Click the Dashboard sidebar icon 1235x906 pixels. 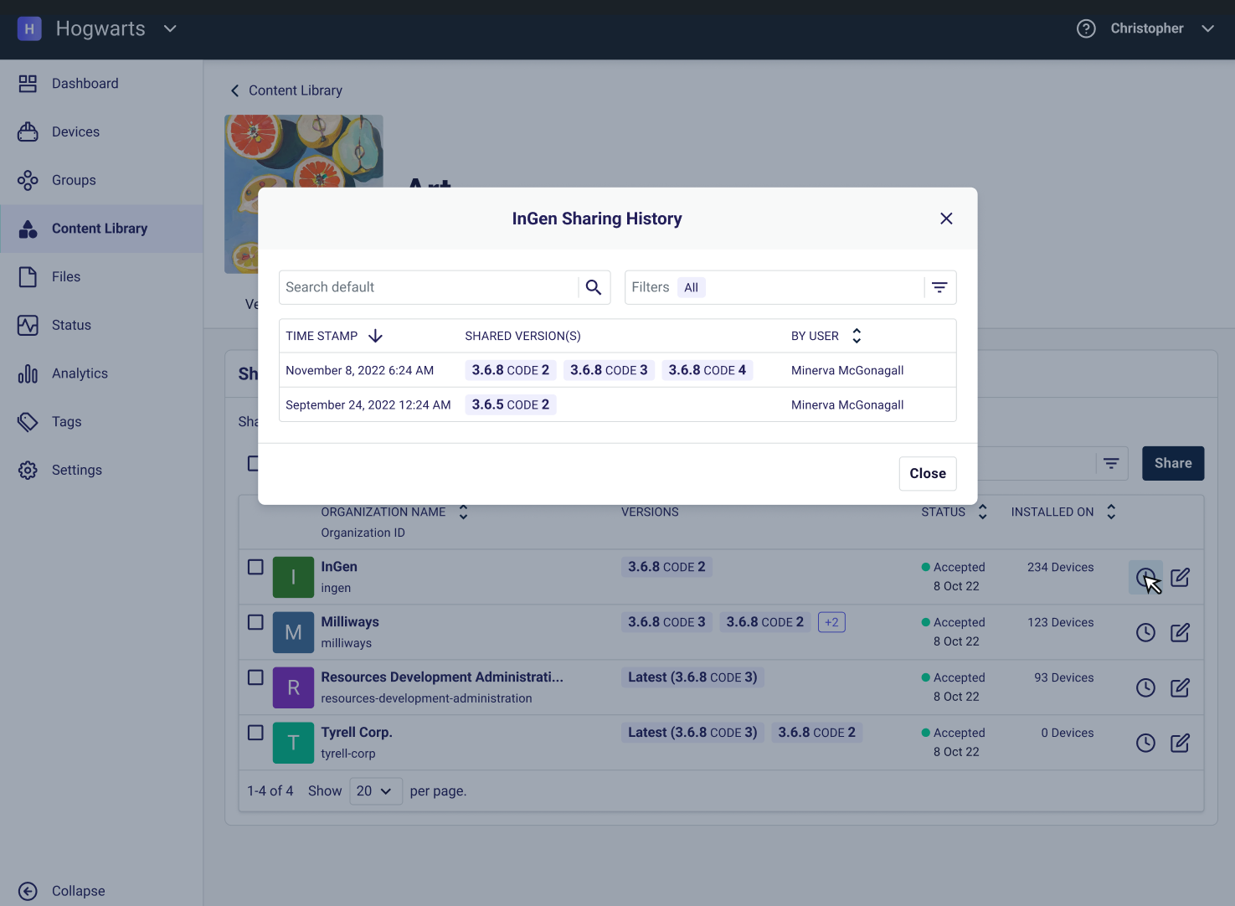(28, 84)
